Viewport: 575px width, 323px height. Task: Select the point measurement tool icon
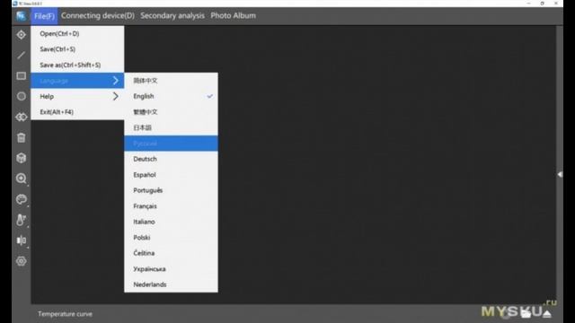pyautogui.click(x=22, y=35)
